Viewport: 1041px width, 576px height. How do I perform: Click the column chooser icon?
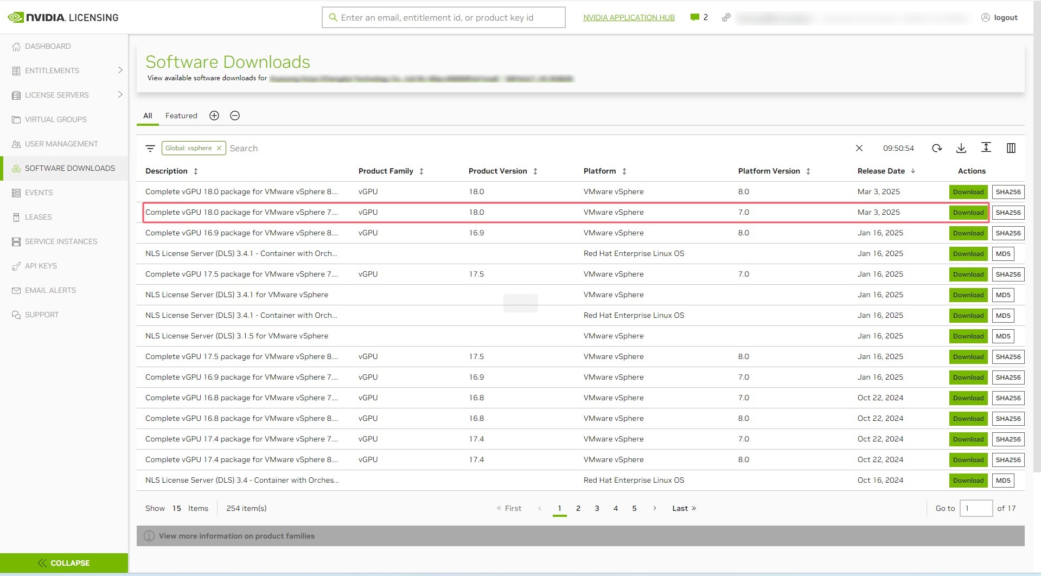[1011, 148]
